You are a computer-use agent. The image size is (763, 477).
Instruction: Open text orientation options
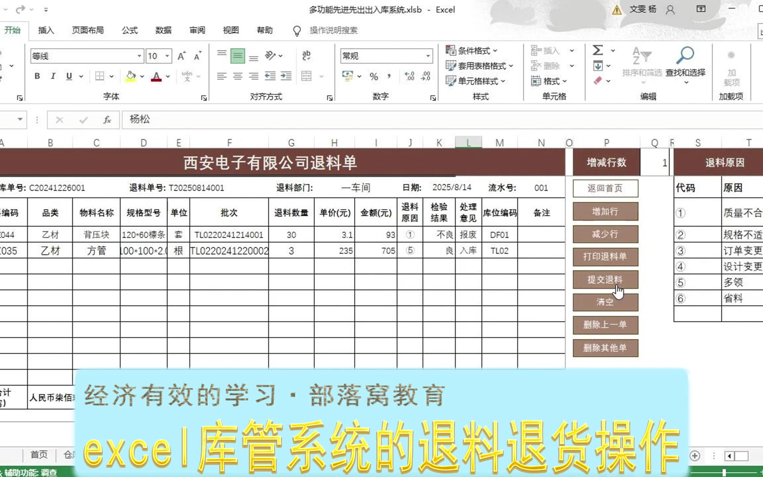[270, 56]
